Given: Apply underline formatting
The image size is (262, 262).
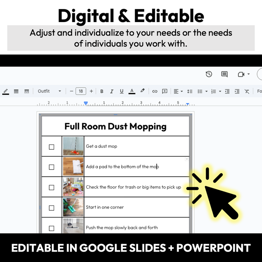Looking at the screenshot, I should tap(122, 91).
